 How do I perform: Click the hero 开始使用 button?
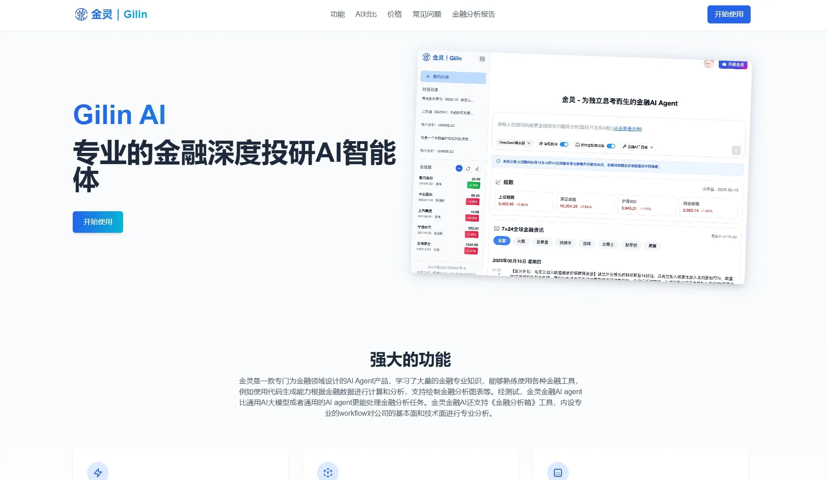(97, 222)
